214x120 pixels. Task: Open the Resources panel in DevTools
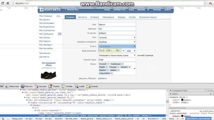tap(12, 86)
